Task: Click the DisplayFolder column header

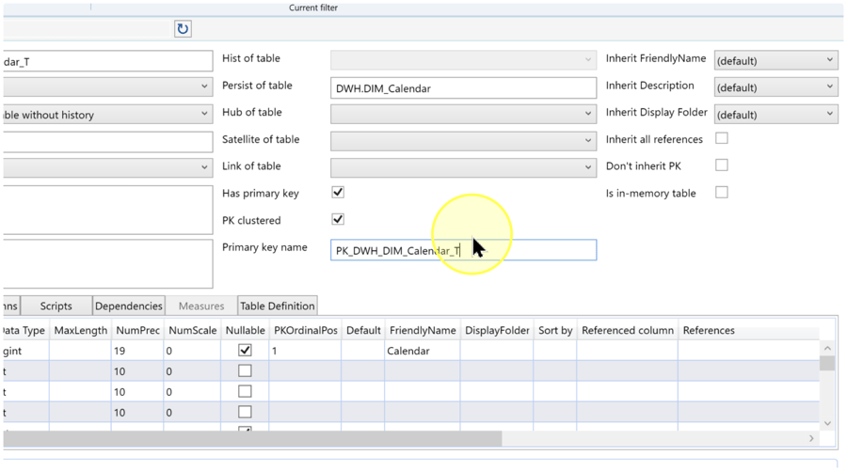Action: (x=497, y=330)
